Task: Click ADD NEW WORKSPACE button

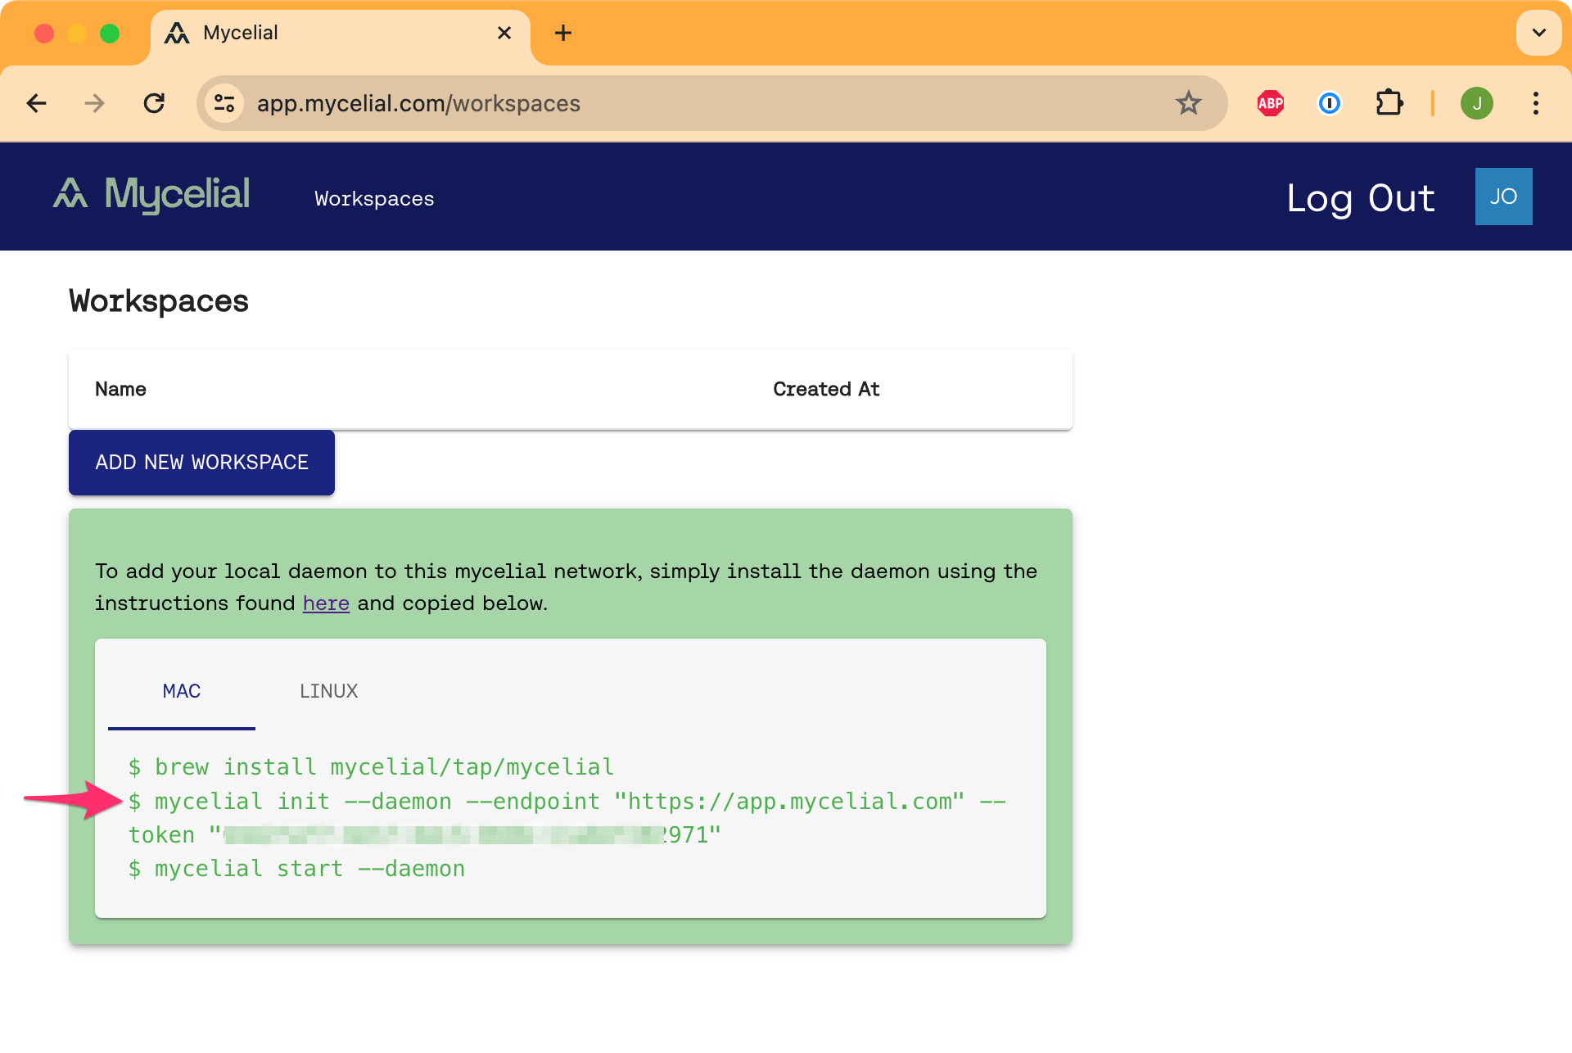Action: tap(201, 463)
